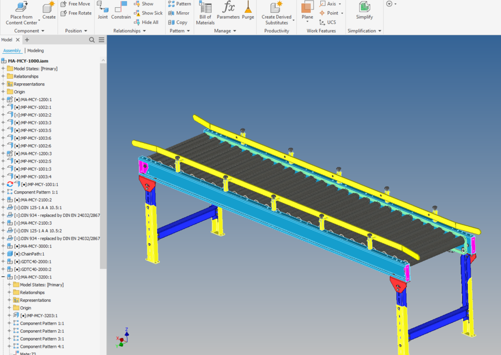This screenshot has width=501, height=355.
Task: Open the Pattern panel dropdown
Action: (x=179, y=31)
